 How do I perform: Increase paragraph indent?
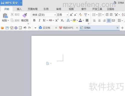111,15
